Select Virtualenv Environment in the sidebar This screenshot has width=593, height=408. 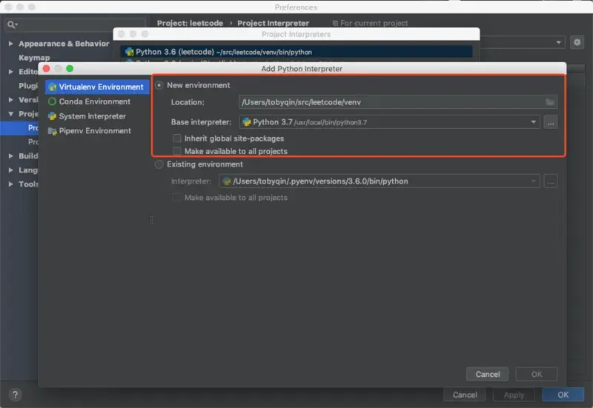pos(97,87)
